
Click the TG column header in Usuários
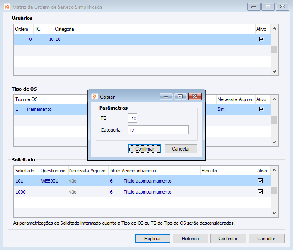pos(44,29)
